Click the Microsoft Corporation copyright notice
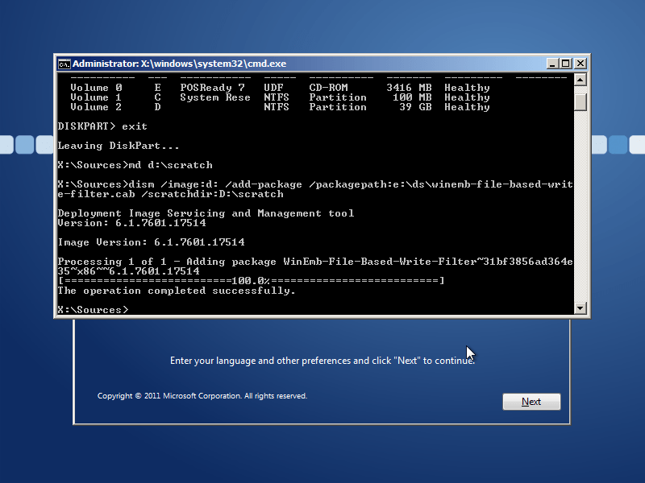Viewport: 645px width, 483px height. [202, 396]
